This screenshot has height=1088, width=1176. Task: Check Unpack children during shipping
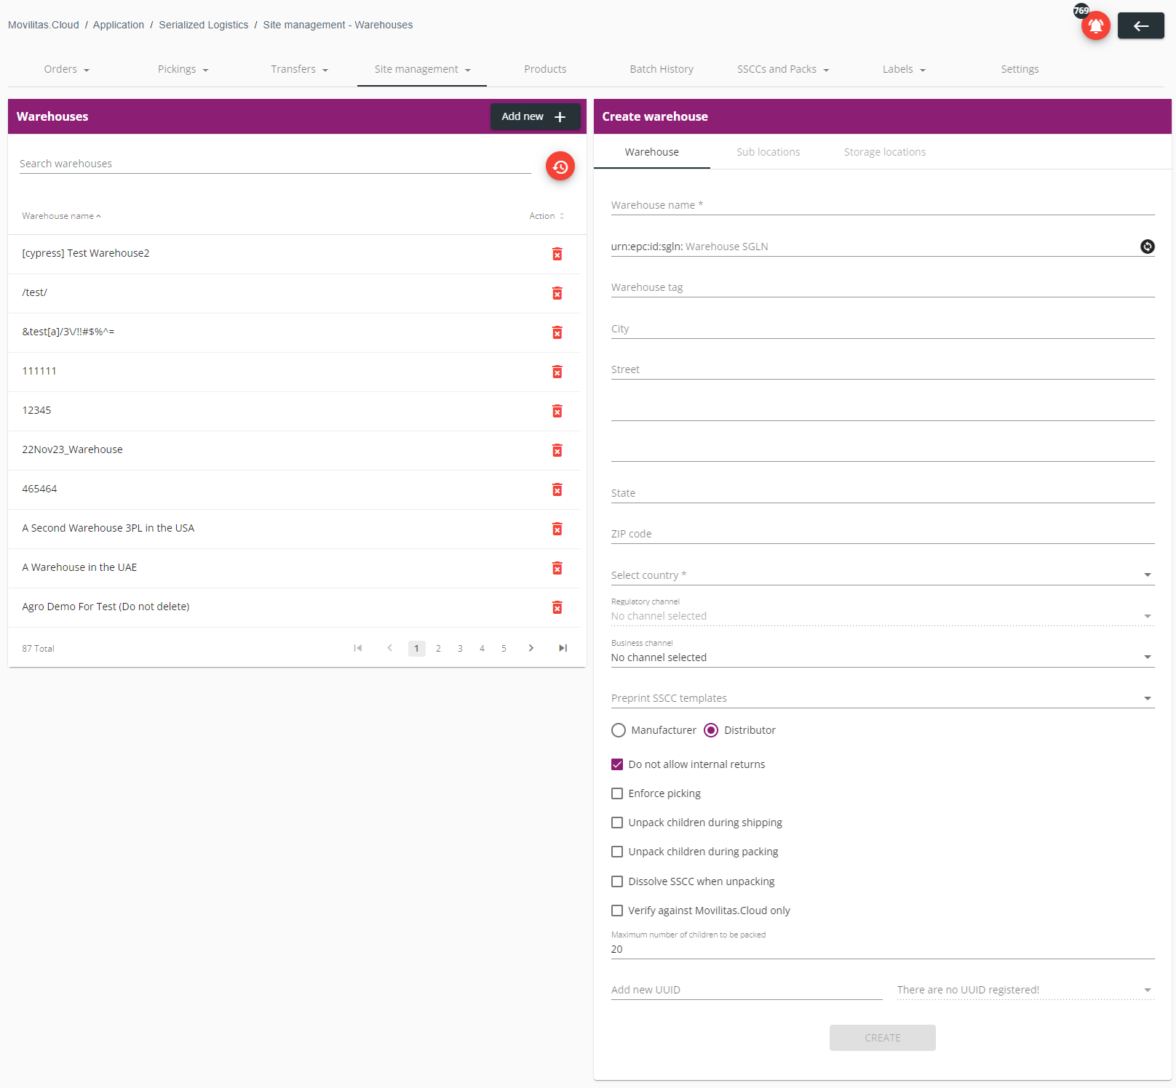point(617,823)
